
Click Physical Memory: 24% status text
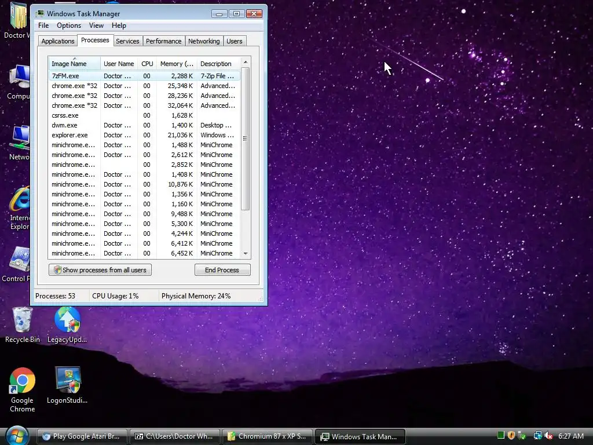(196, 296)
